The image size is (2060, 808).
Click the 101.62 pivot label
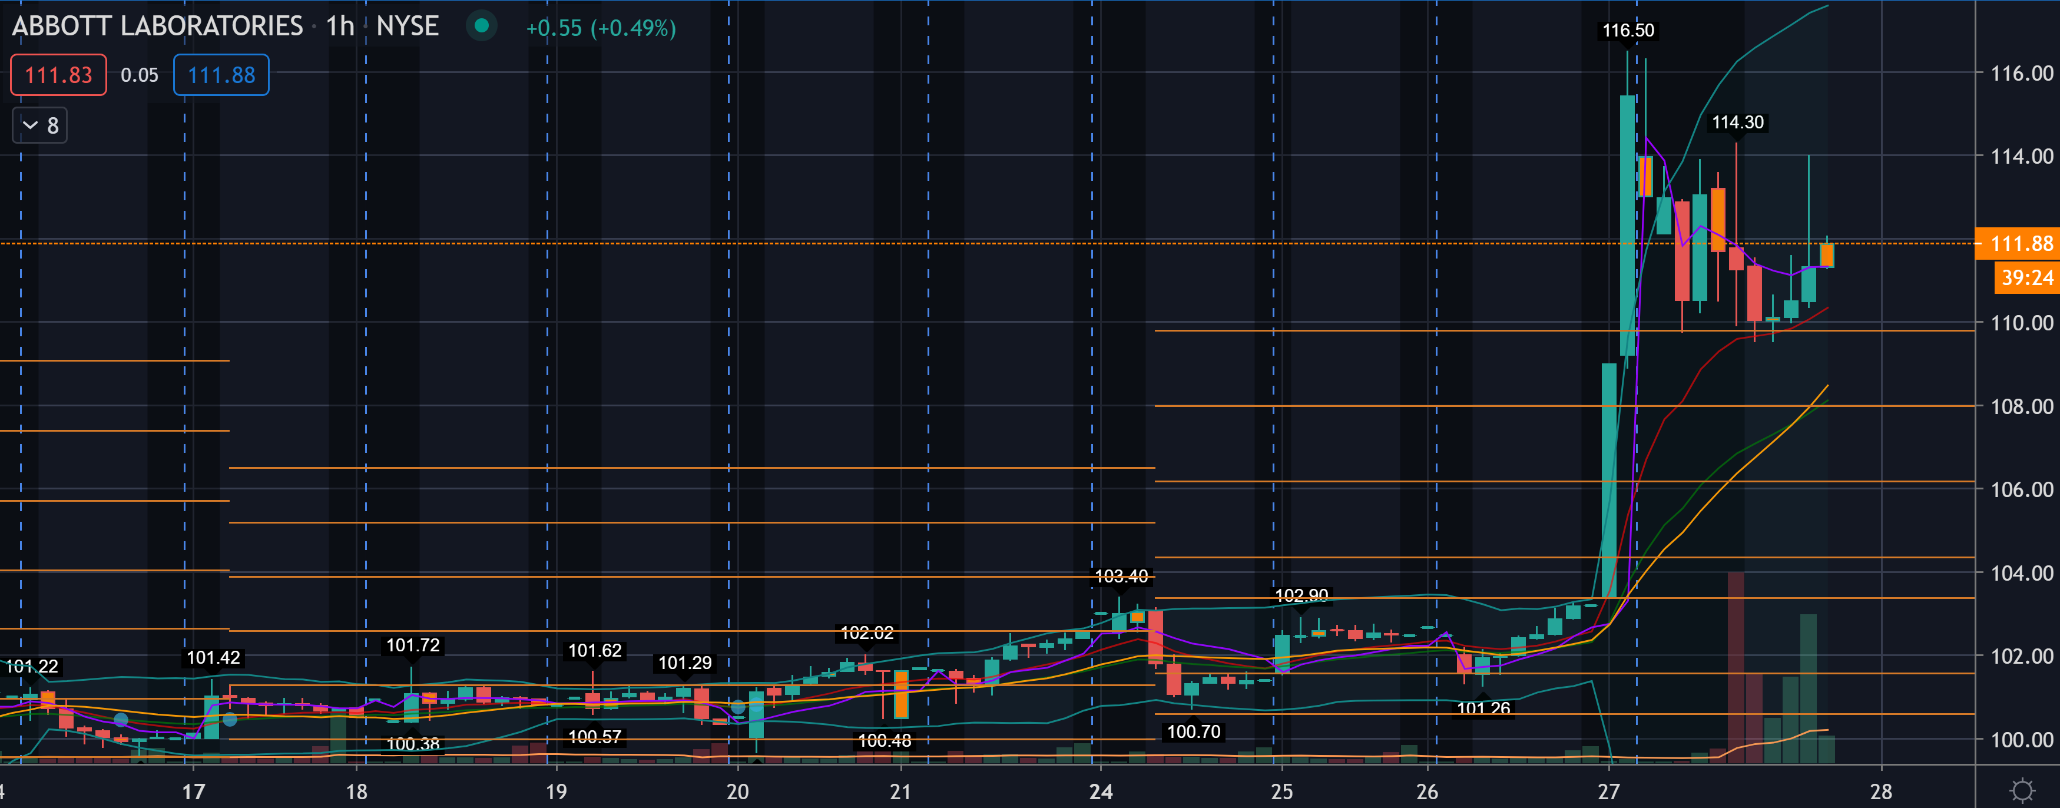tap(595, 650)
